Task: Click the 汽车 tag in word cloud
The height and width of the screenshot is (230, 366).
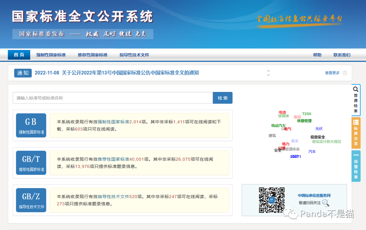Action: (312, 152)
